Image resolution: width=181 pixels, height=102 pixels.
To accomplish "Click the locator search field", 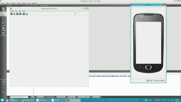I will point(19,97).
